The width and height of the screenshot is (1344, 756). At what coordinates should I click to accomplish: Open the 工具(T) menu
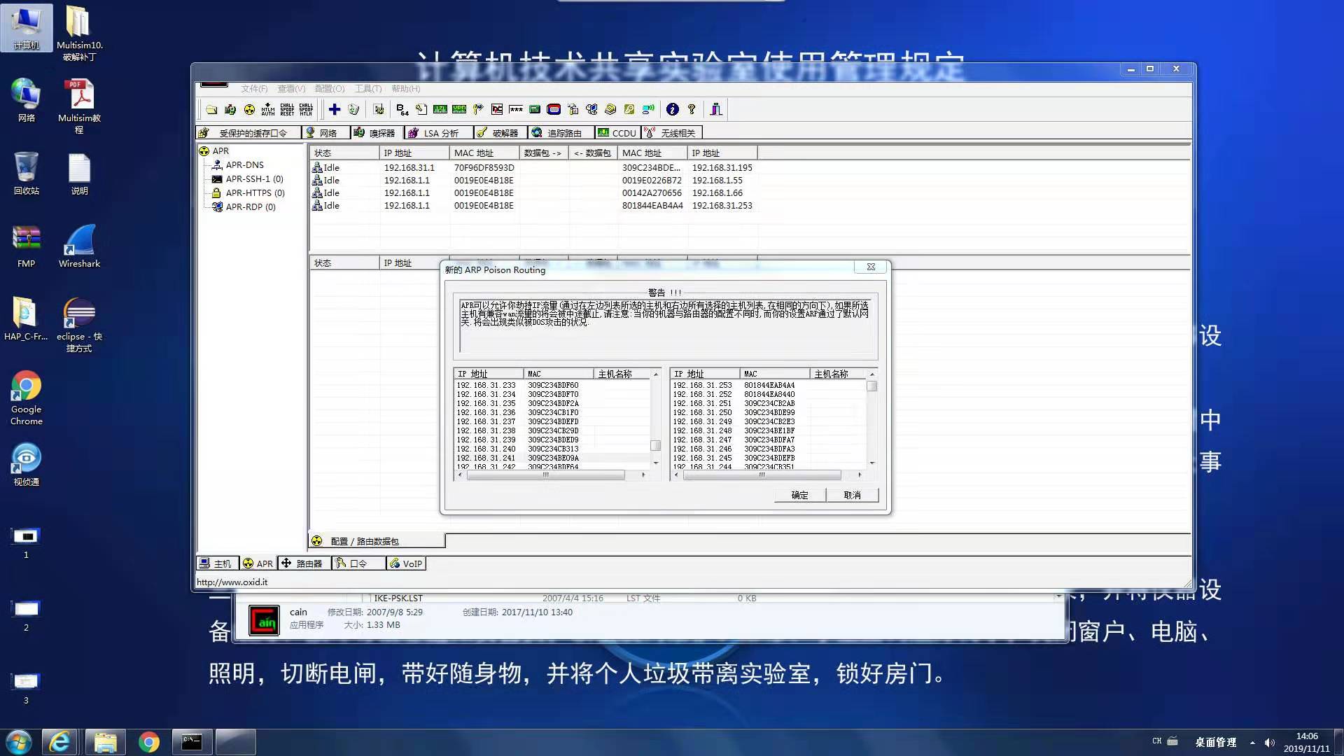[x=367, y=89]
